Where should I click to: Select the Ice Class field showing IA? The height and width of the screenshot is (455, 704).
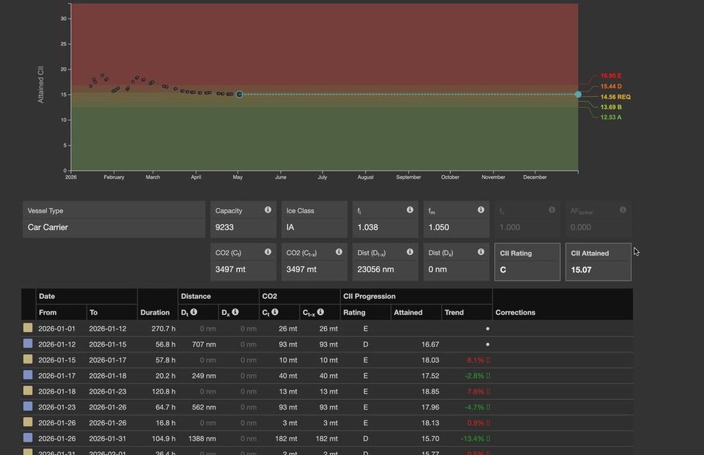point(315,219)
